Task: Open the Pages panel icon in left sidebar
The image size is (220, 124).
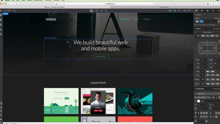Action: [1, 20]
